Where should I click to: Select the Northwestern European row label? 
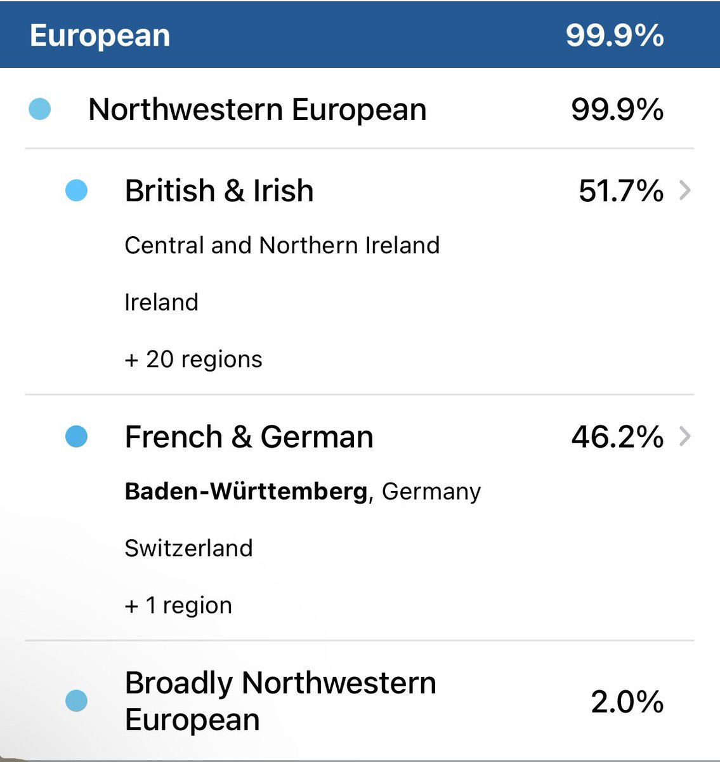coord(257,109)
